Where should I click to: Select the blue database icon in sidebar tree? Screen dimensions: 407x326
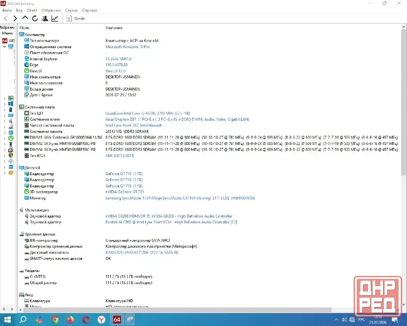pyautogui.click(x=11, y=167)
